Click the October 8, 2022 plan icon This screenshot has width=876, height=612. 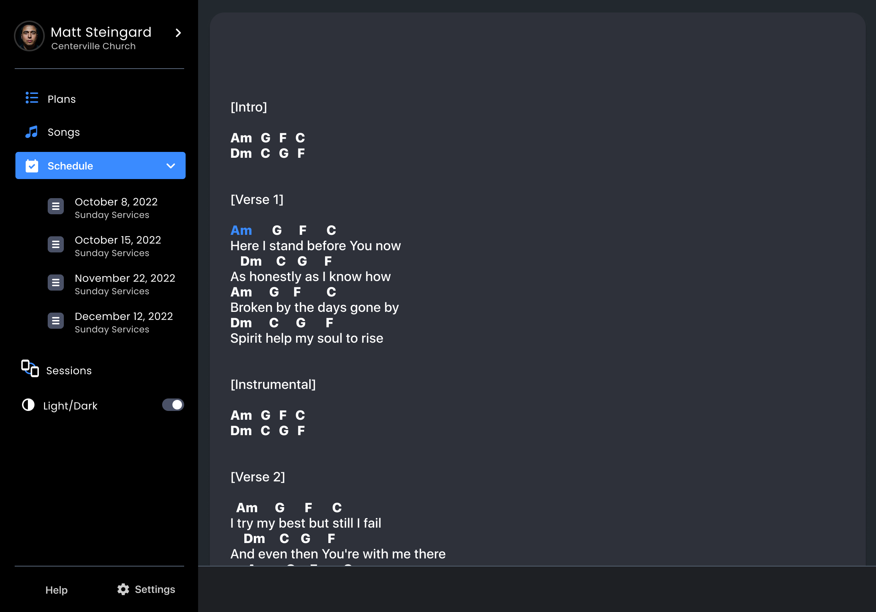(x=56, y=207)
